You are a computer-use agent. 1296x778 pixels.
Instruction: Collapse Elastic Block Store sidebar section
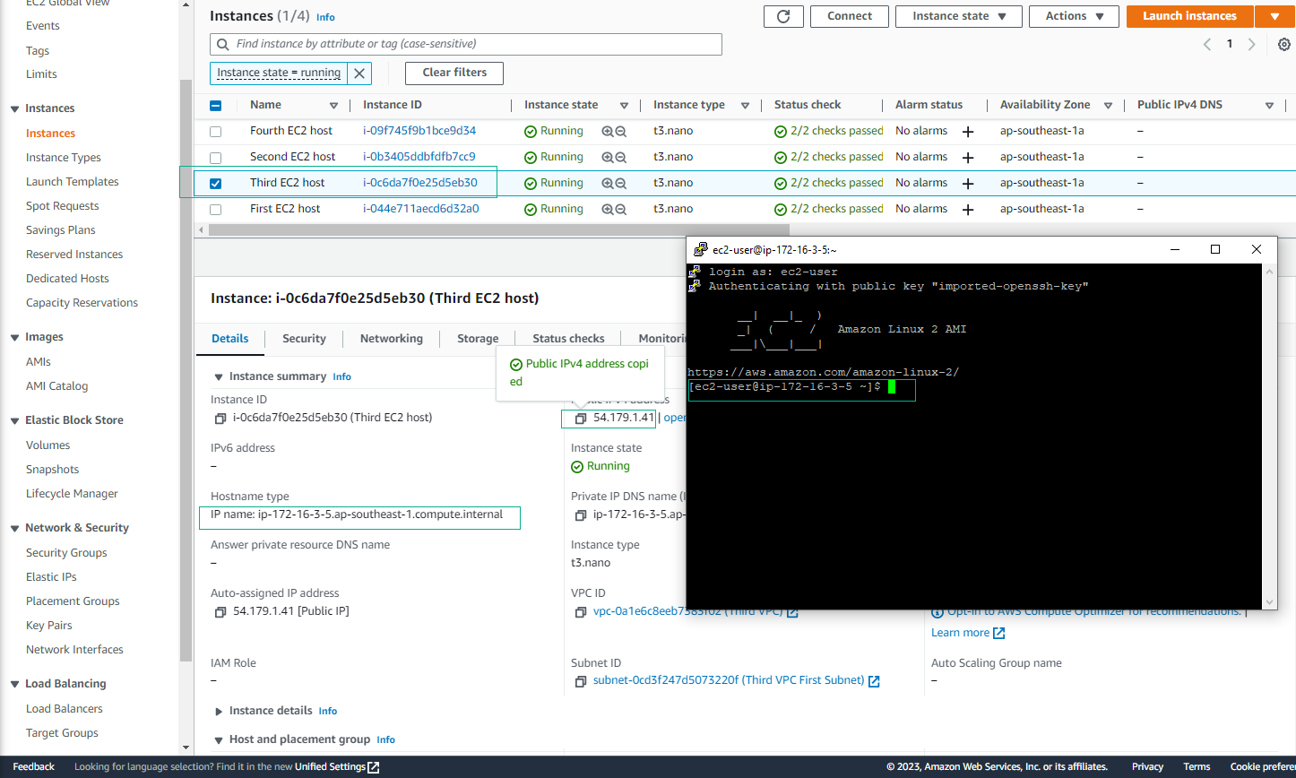14,420
